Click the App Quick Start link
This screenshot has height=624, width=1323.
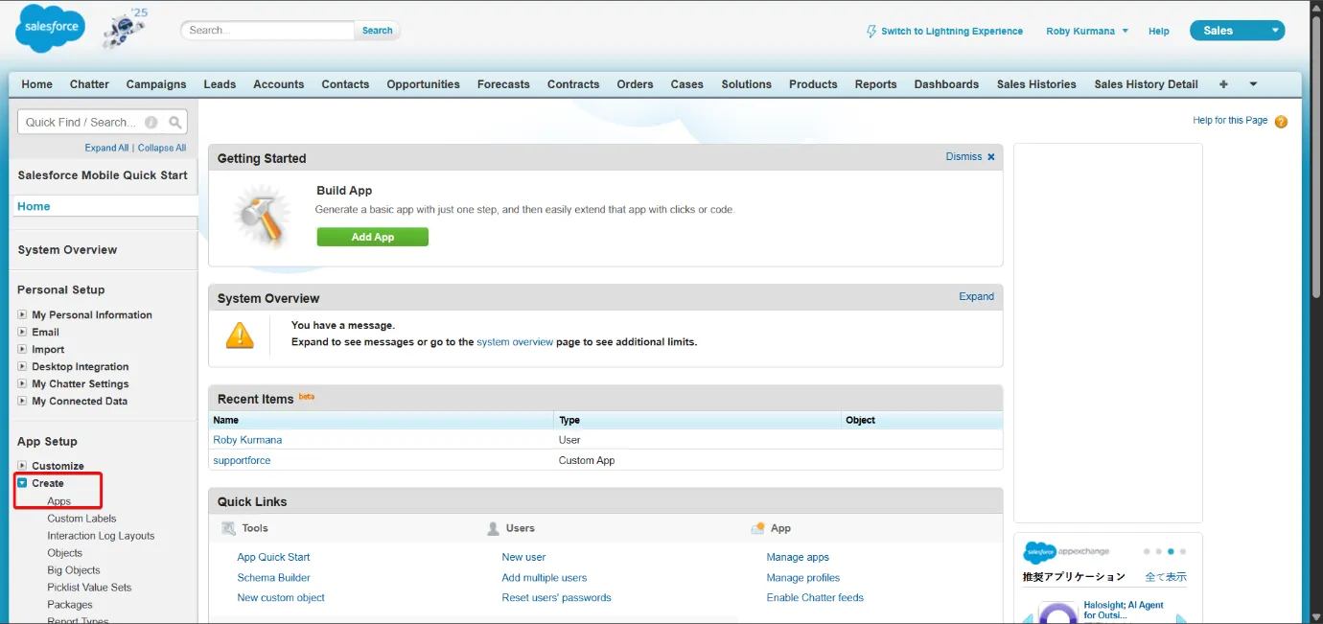click(x=273, y=557)
